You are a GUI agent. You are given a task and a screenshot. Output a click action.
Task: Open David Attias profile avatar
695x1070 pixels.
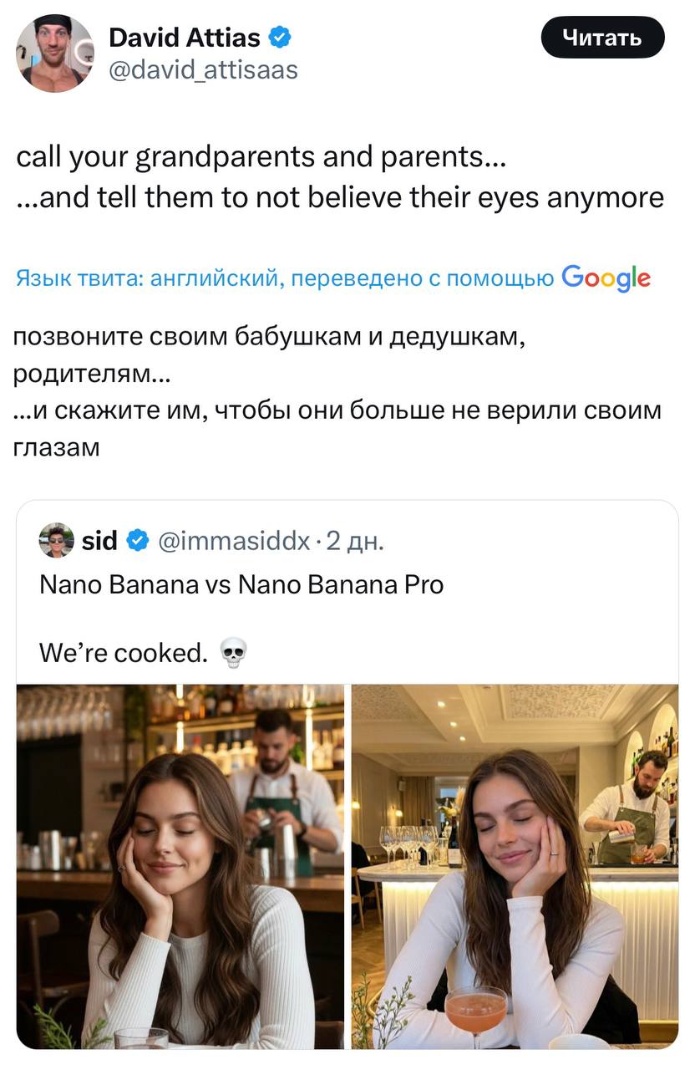[55, 53]
